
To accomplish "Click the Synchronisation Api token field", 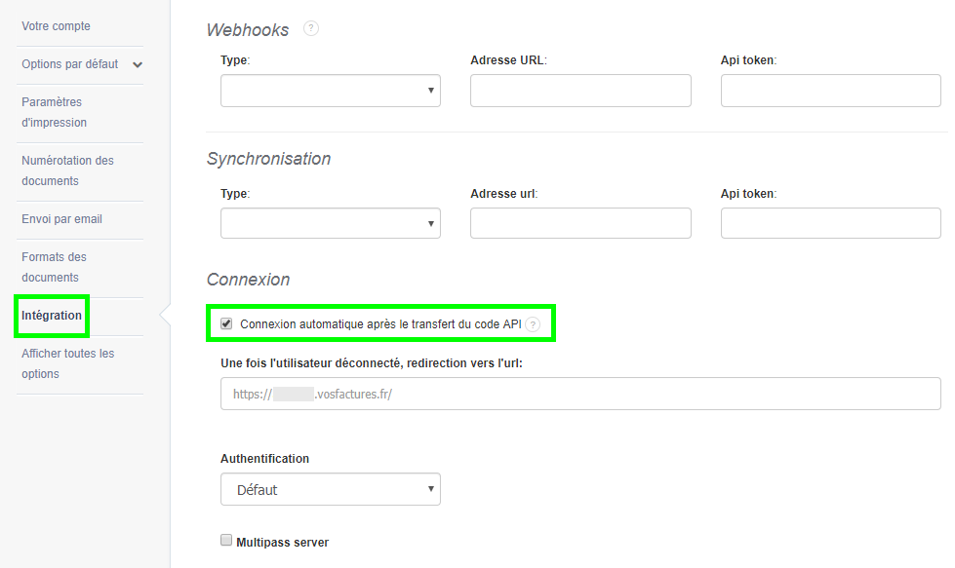I will pos(830,222).
